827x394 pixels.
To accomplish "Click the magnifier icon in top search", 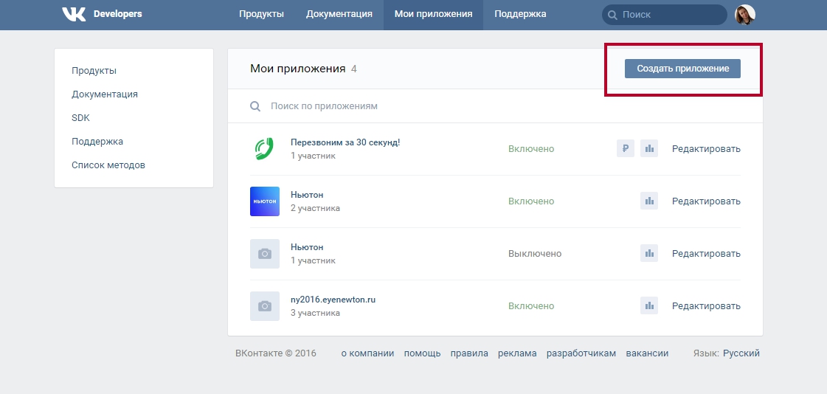I will coord(612,15).
